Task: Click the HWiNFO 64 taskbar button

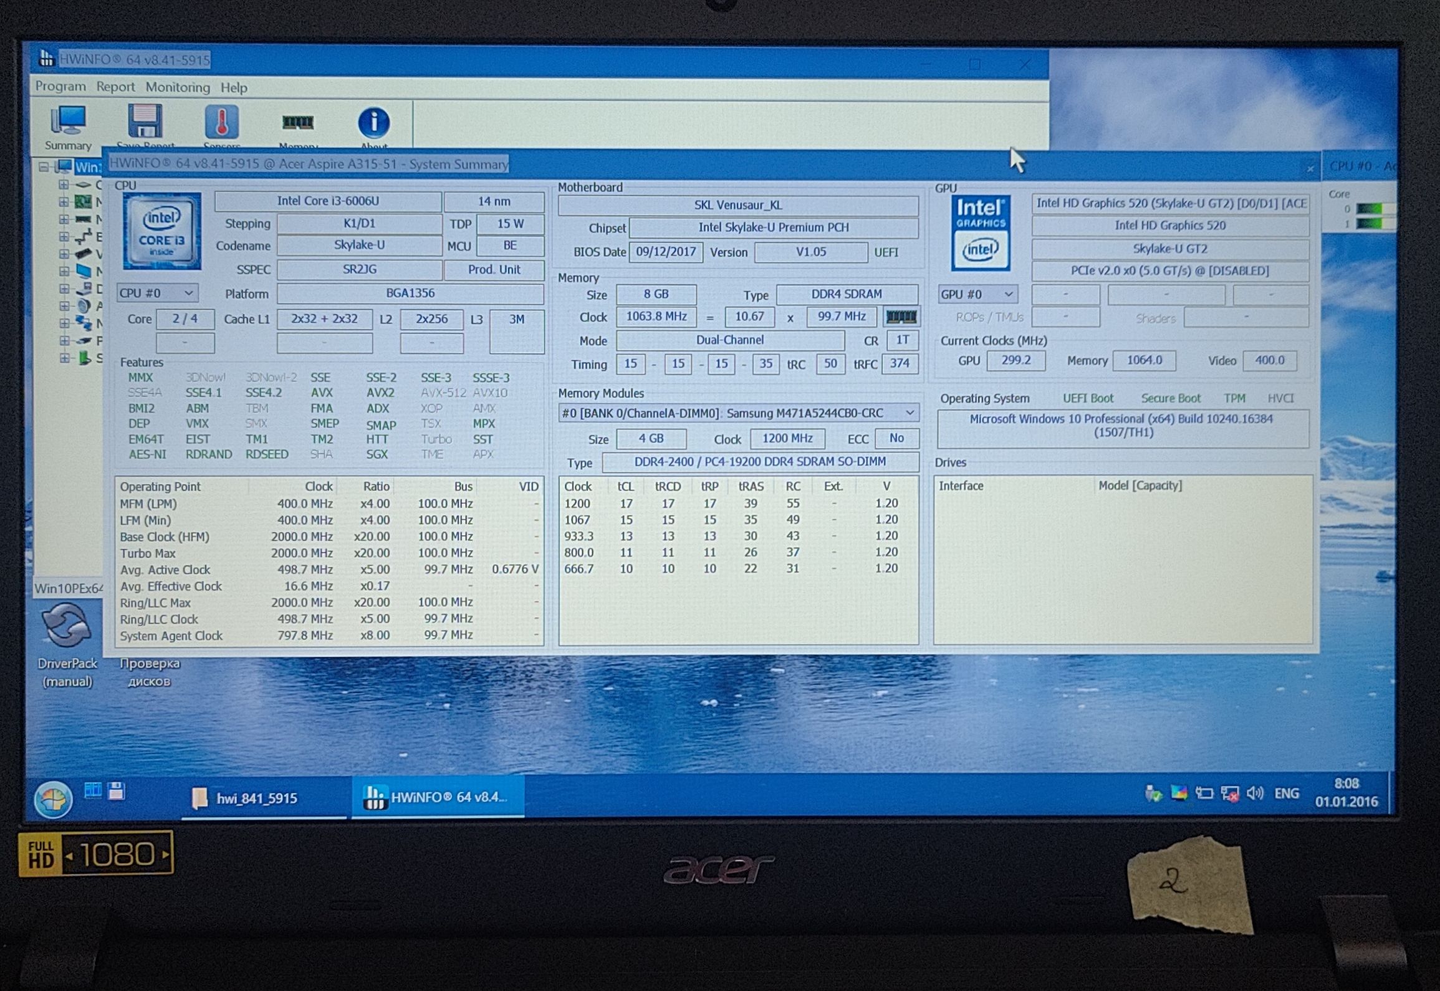Action: click(x=438, y=797)
